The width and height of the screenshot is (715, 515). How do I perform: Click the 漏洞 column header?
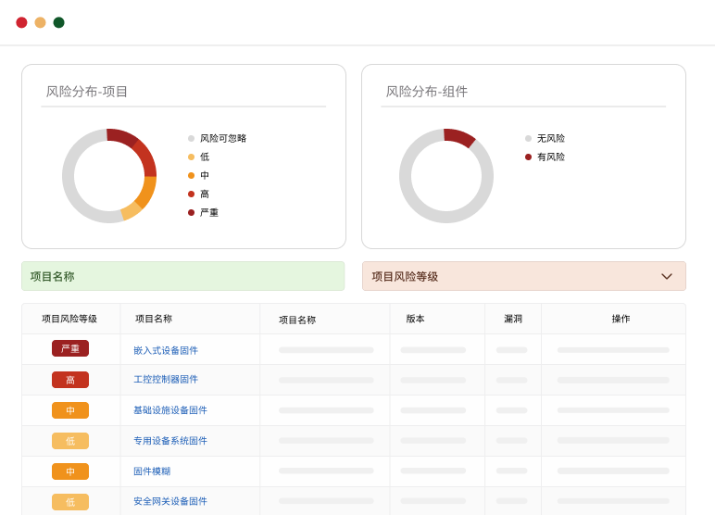[513, 319]
